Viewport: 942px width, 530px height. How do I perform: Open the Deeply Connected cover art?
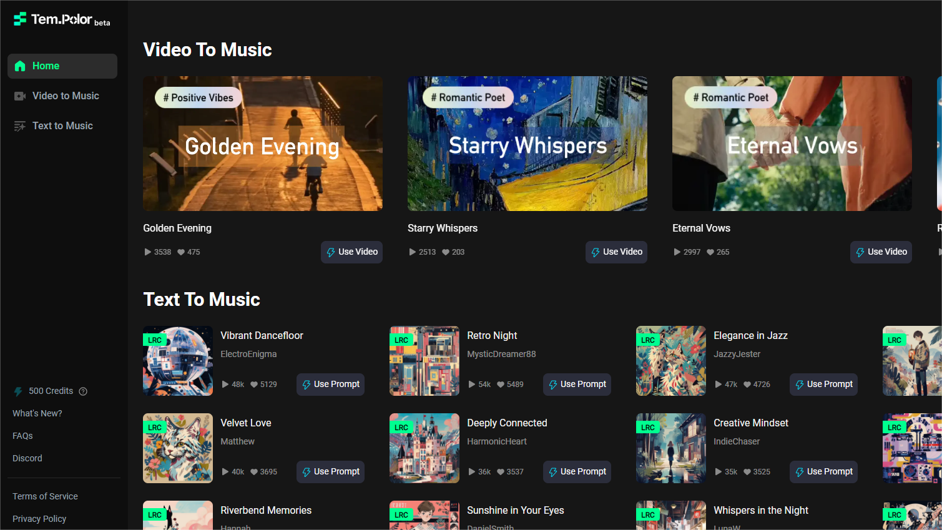pyautogui.click(x=424, y=448)
